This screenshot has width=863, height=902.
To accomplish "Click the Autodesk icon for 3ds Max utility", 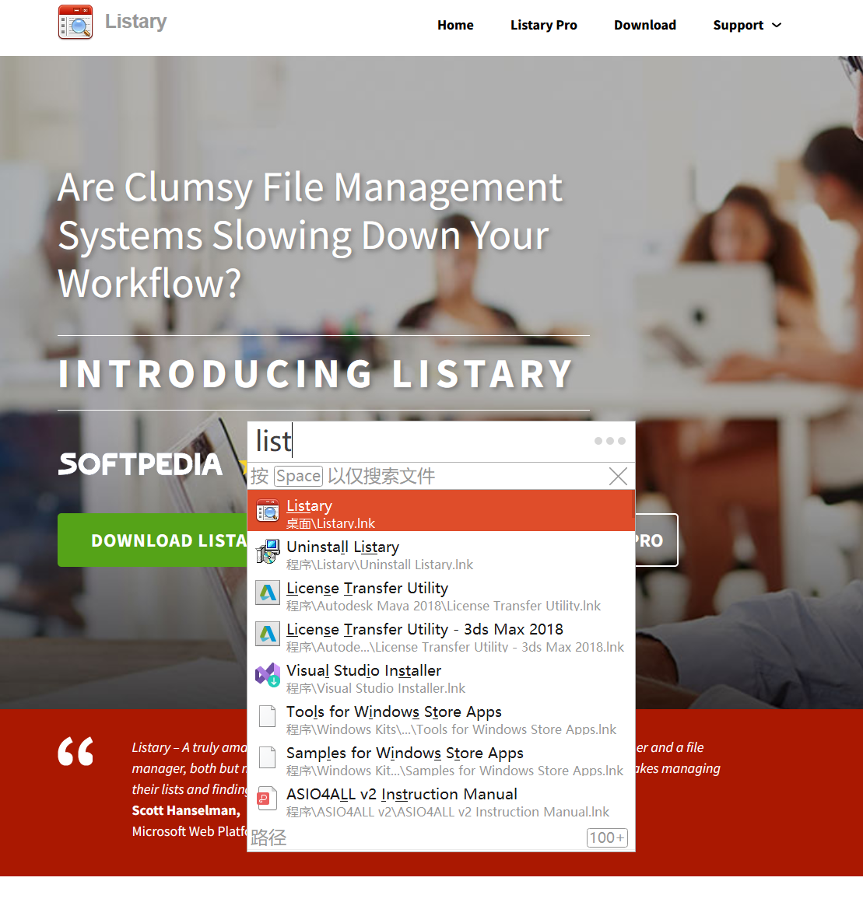I will (x=268, y=635).
